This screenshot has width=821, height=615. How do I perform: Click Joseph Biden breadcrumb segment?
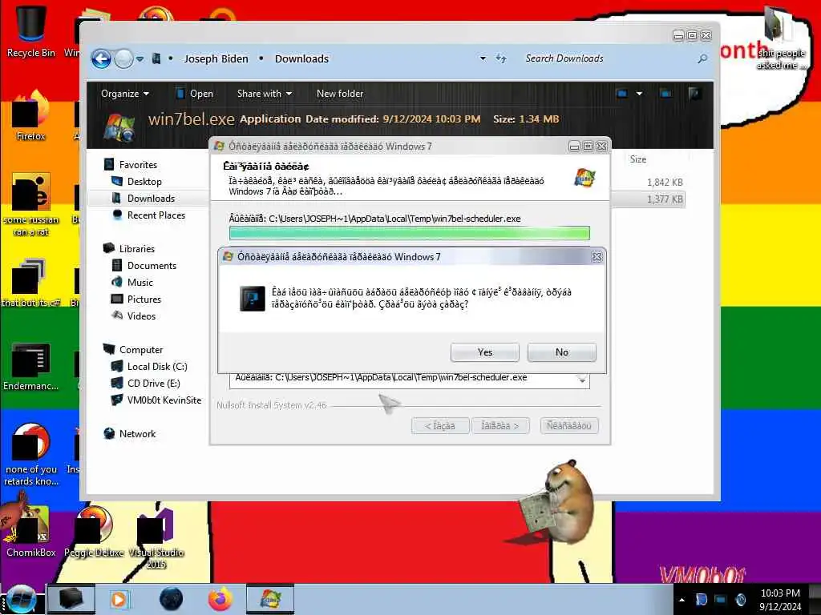coord(216,58)
